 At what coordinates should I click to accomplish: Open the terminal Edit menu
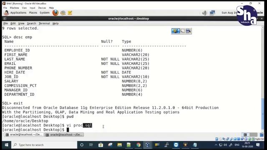[x=13, y=23]
